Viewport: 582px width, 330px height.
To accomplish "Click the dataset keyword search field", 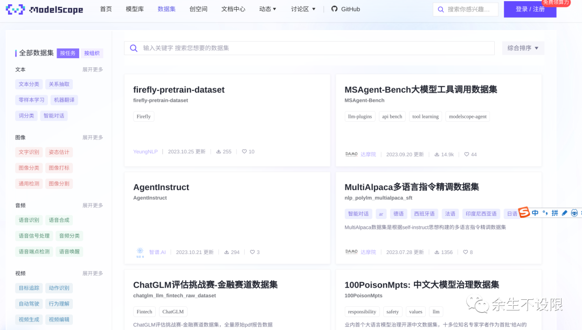I will tap(309, 48).
